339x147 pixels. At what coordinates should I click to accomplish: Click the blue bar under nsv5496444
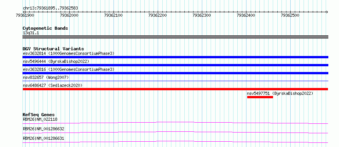[x=175, y=65]
